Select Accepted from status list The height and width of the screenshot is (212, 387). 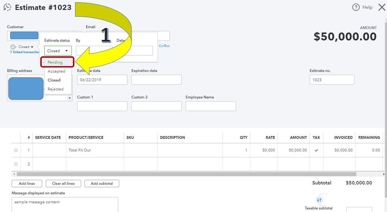click(56, 71)
